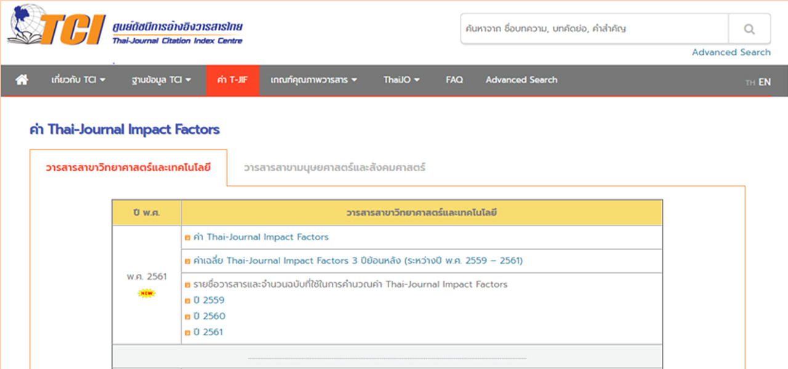Screen dimensions: 788x369
Task: Click the ค่า Thai-Journal Impact Factors page heading
Action: 124,129
